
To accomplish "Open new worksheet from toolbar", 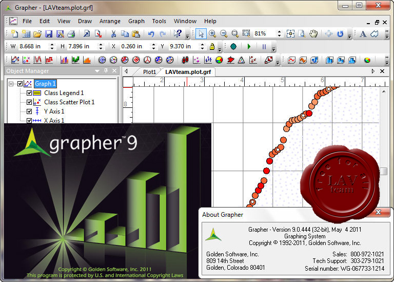I will coord(26,34).
